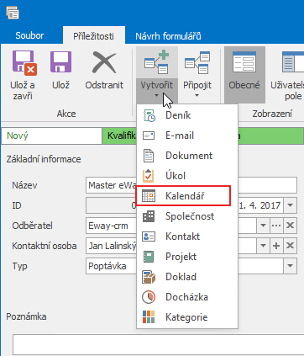This screenshot has width=304, height=356.
Task: Click the Odběratel field with Eway-crm
Action: coord(111,226)
